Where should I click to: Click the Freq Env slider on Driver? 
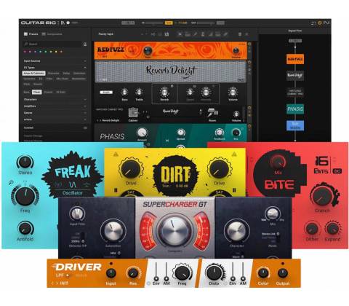(156, 271)
